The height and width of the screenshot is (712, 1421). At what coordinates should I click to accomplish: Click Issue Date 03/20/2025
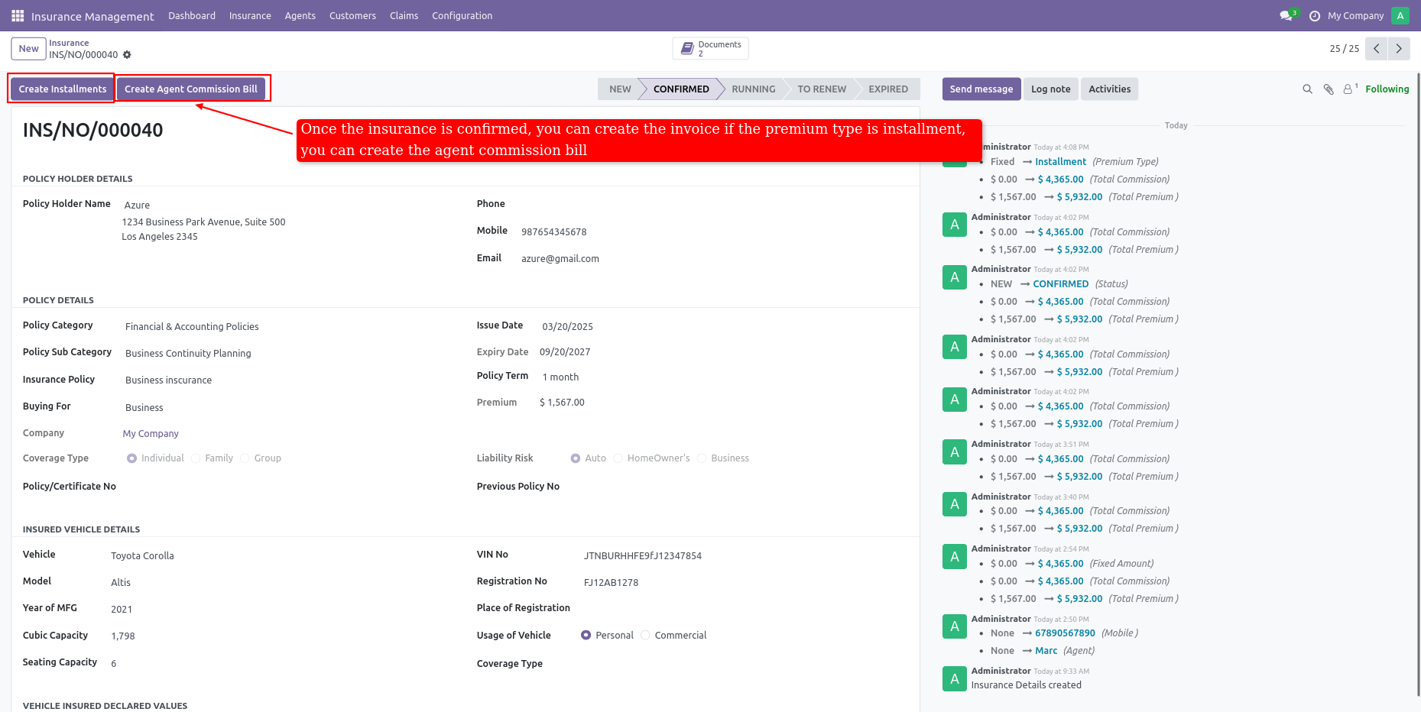[567, 327]
